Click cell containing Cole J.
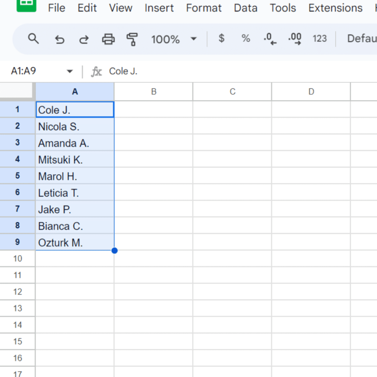Image resolution: width=377 pixels, height=377 pixels. click(x=75, y=110)
